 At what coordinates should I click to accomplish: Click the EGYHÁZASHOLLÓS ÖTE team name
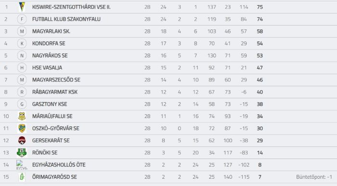(59, 165)
